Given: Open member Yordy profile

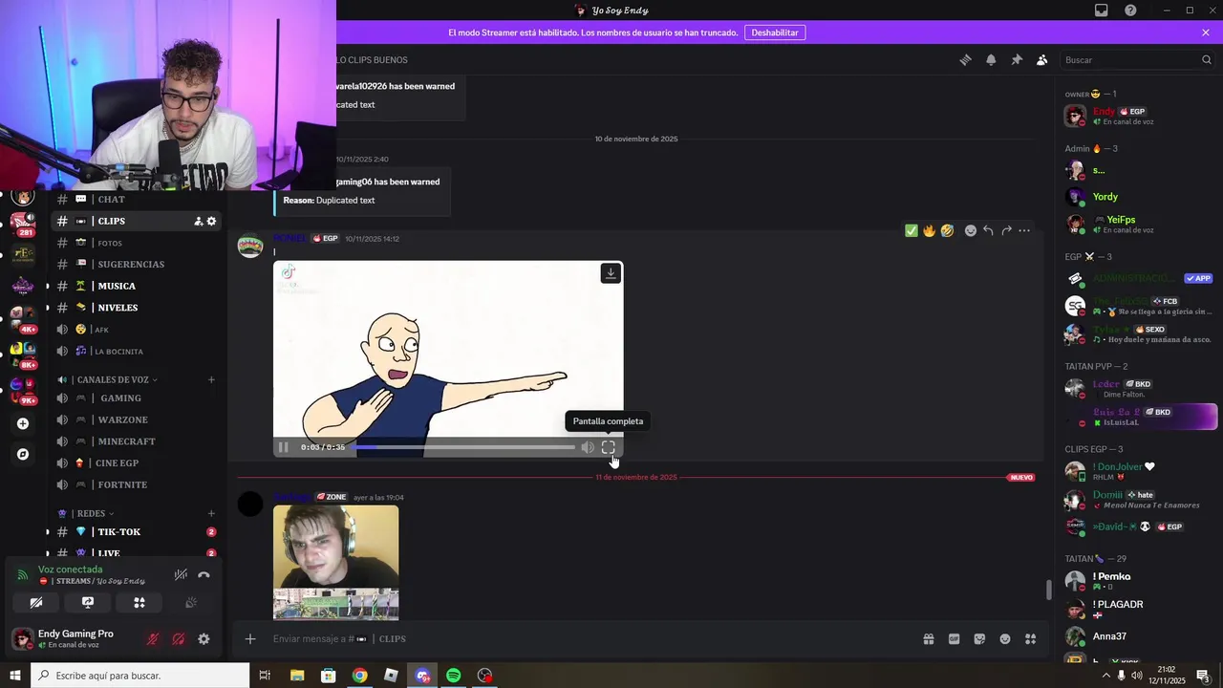Looking at the screenshot, I should [x=1105, y=197].
